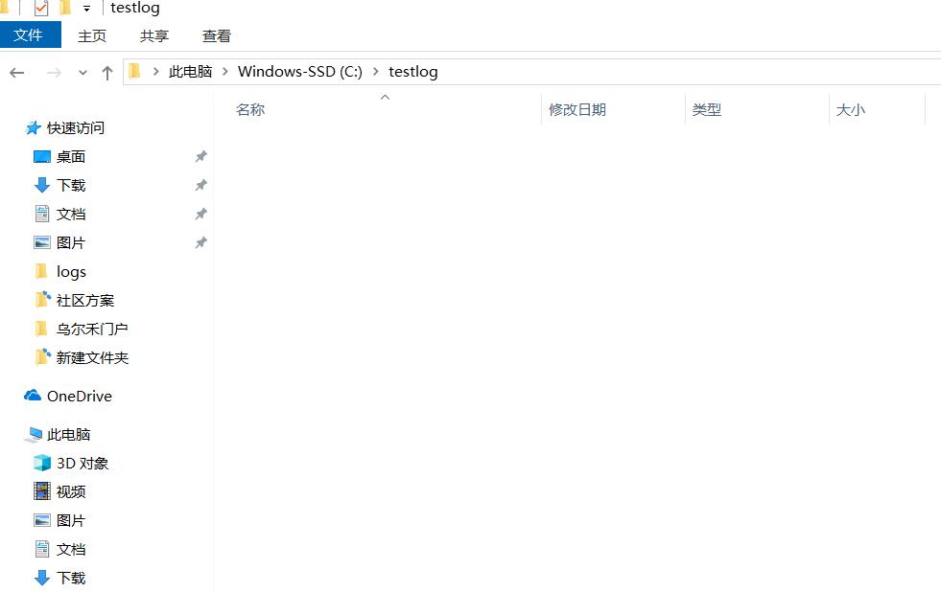Click the pin icon next to 桌面
The height and width of the screenshot is (592, 941).
point(201,156)
